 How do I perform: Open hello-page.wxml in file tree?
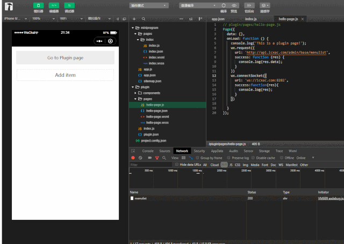[157, 117]
